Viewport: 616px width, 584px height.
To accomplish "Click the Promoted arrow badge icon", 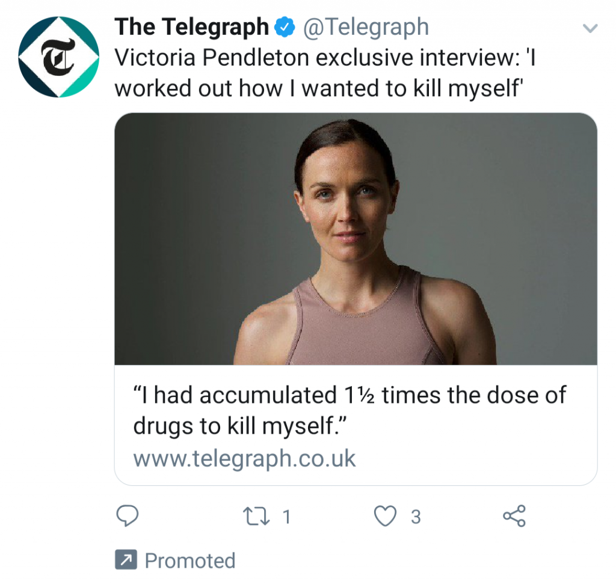I will tap(126, 559).
